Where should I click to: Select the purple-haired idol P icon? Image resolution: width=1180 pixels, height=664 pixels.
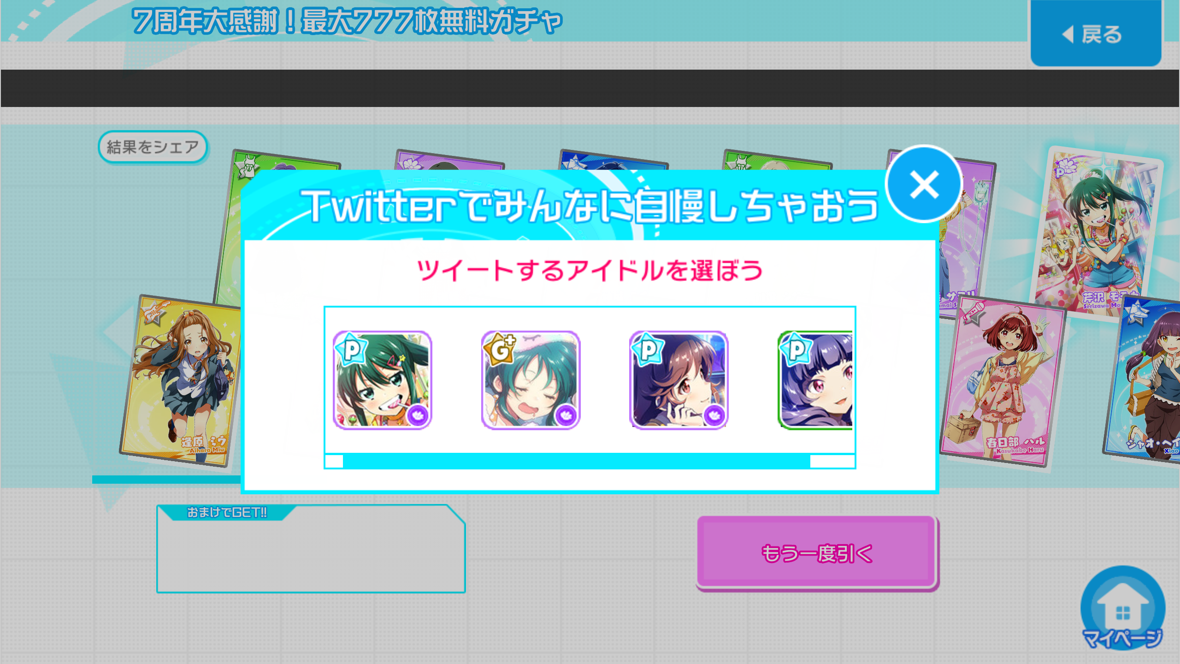tap(815, 380)
